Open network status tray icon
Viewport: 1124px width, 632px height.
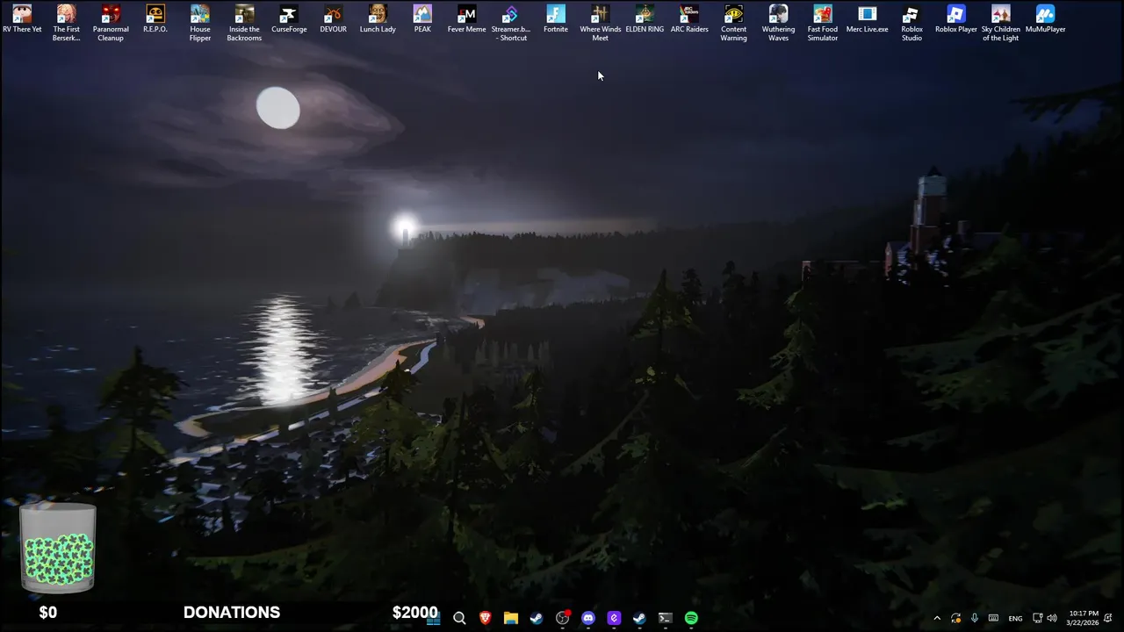coord(1037,618)
